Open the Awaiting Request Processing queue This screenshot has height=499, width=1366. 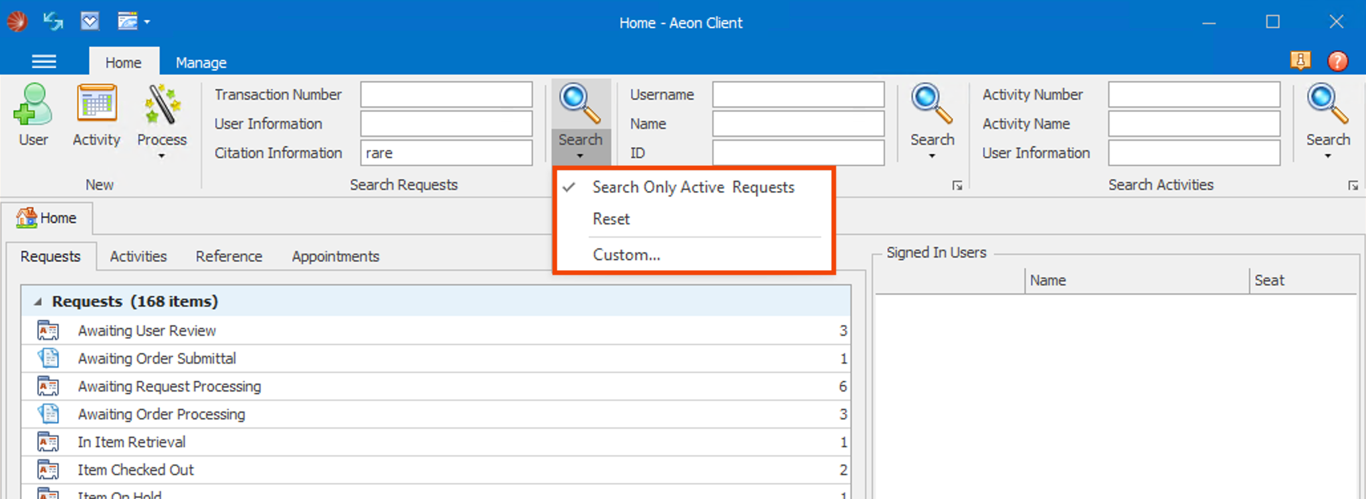[169, 386]
